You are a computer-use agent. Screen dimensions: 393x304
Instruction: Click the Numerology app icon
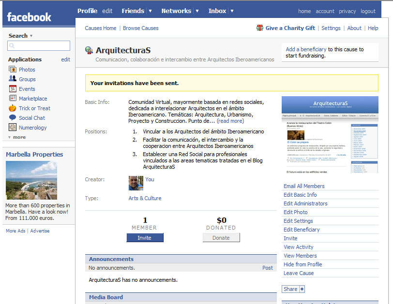(x=13, y=128)
